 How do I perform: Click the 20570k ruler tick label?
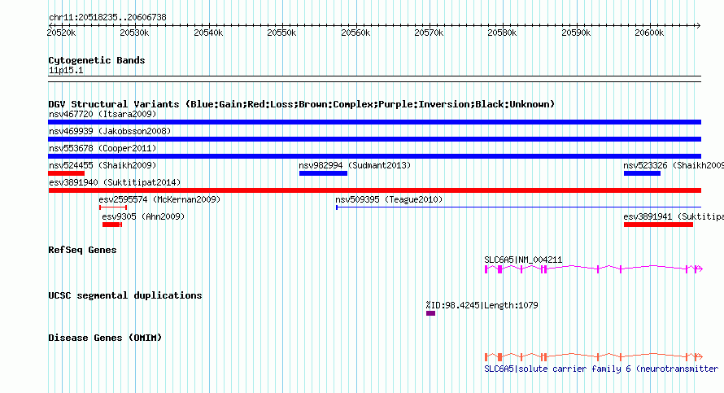(x=429, y=33)
